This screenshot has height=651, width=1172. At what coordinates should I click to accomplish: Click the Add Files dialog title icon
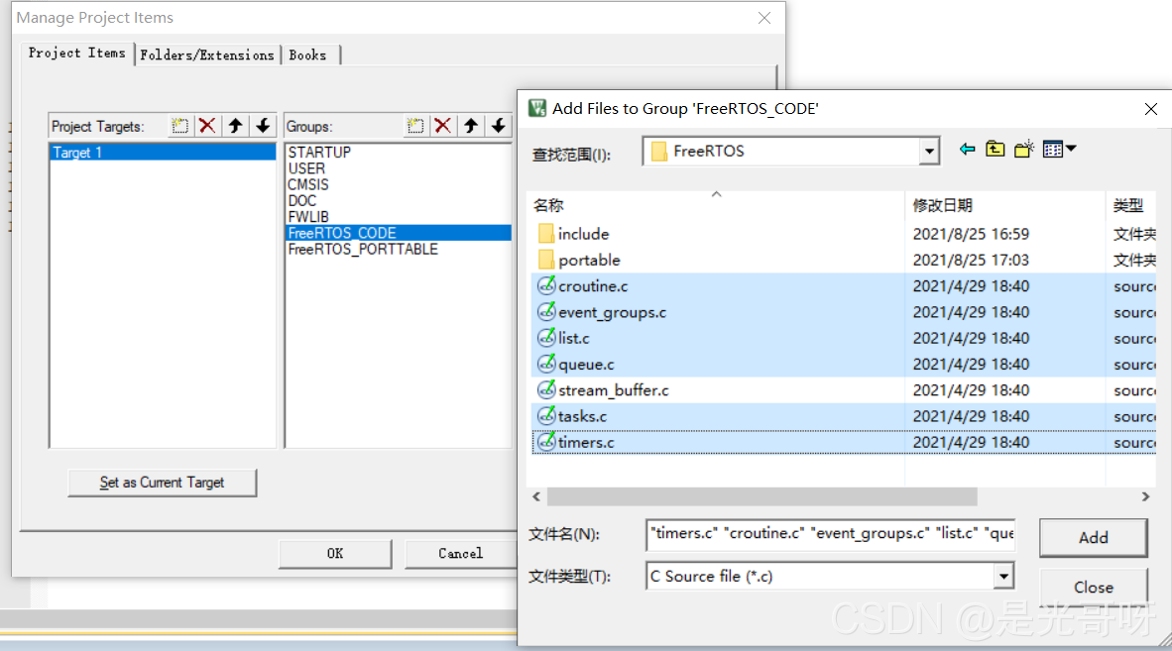tap(537, 108)
